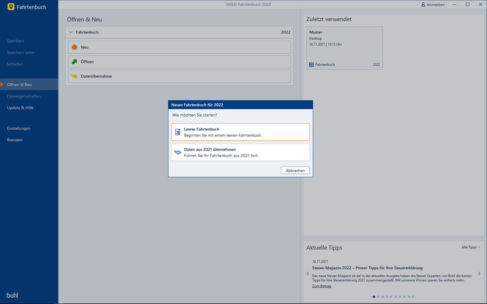The width and height of the screenshot is (487, 304).
Task: Click the Öffnen row button
Action: coord(179,62)
